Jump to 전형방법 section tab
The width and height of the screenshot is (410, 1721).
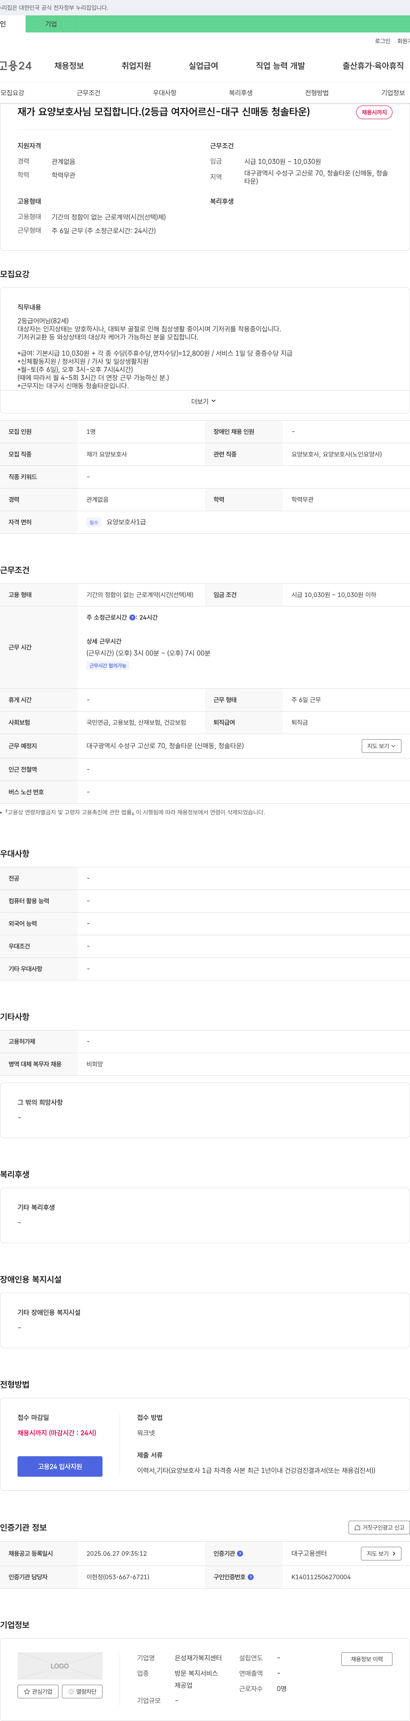point(316,93)
